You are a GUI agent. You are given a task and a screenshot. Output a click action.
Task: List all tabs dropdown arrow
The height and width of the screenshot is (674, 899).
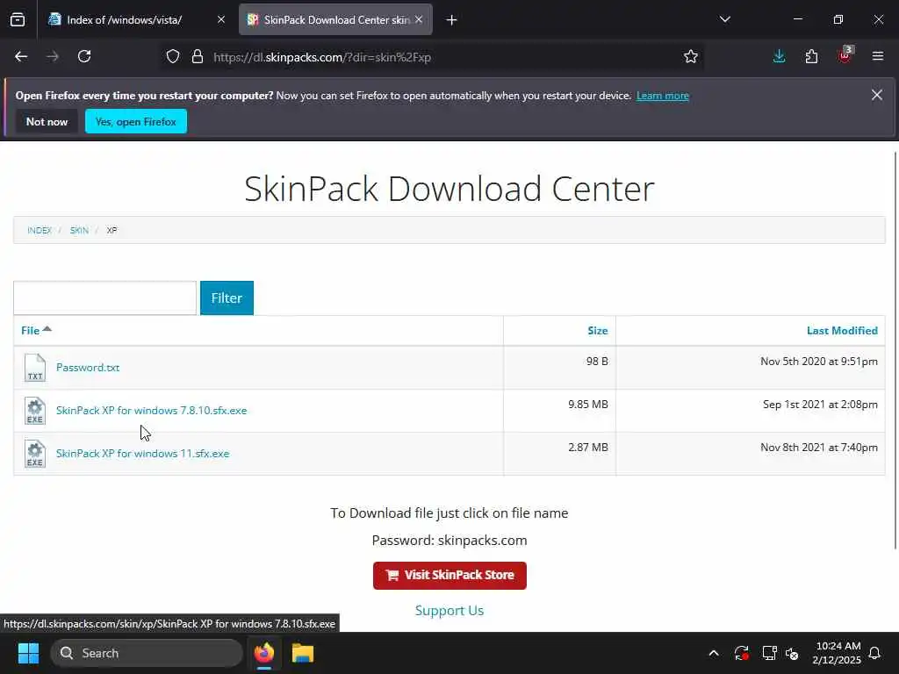(x=725, y=20)
